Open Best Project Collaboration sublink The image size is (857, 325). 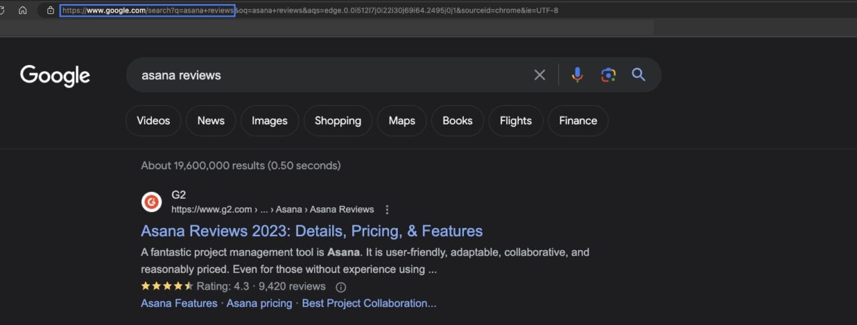coord(369,304)
